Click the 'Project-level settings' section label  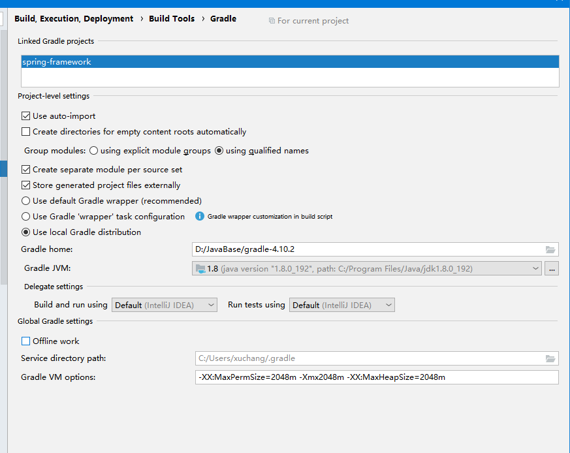(x=54, y=96)
